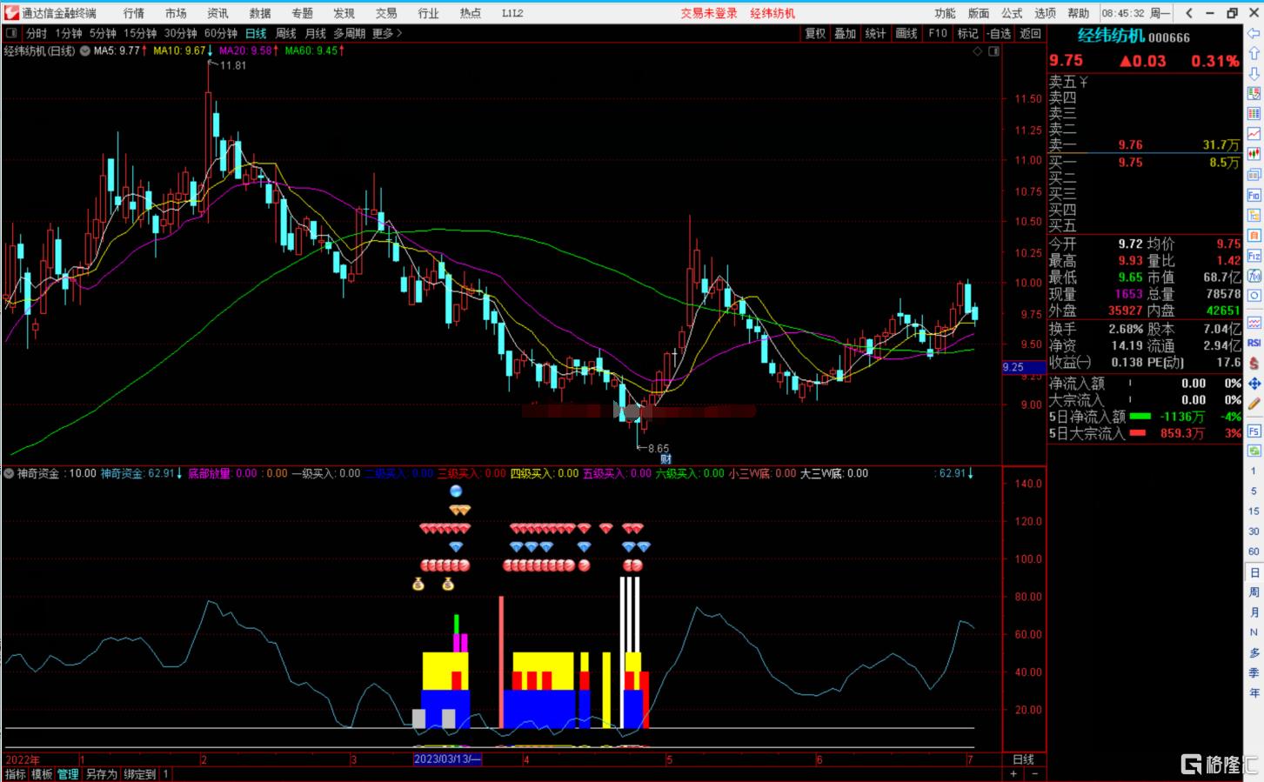Image resolution: width=1264 pixels, height=782 pixels.
Task: Click the left arrow icon in the right toolbar
Action: point(1254,35)
